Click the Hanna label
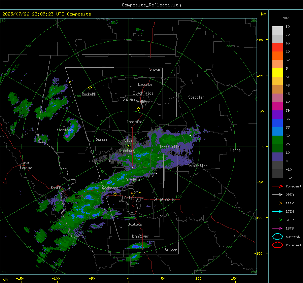 tap(235, 150)
